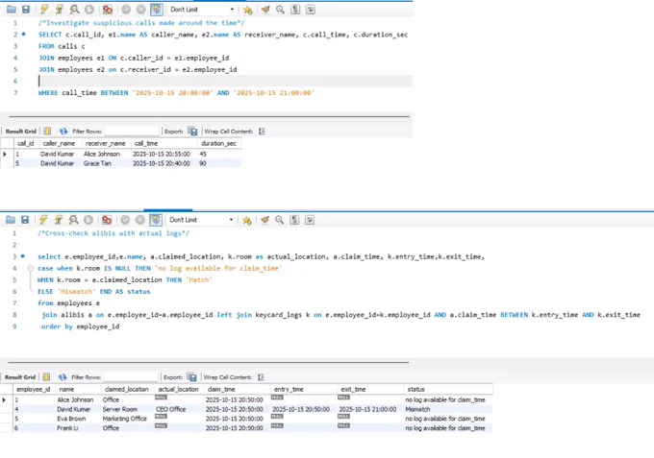This screenshot has height=458, width=654.
Task: Place cursor on WHERE call_time BETWEEN line
Action: point(176,93)
